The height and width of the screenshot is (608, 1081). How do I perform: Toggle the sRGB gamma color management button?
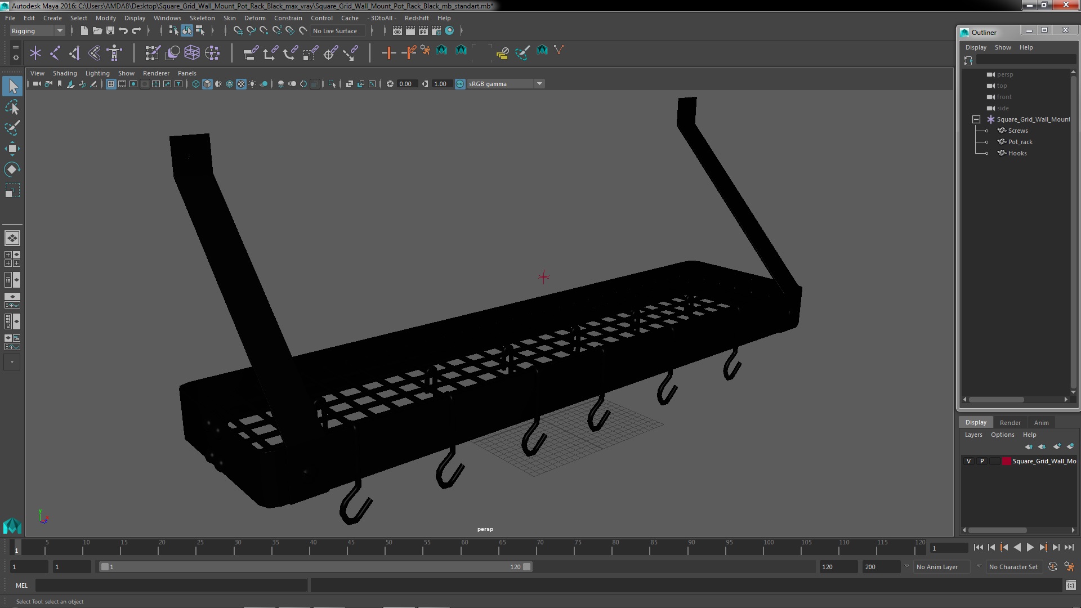[x=460, y=84]
